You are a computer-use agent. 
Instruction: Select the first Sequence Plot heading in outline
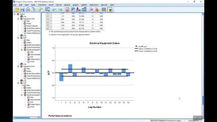(x=28, y=19)
